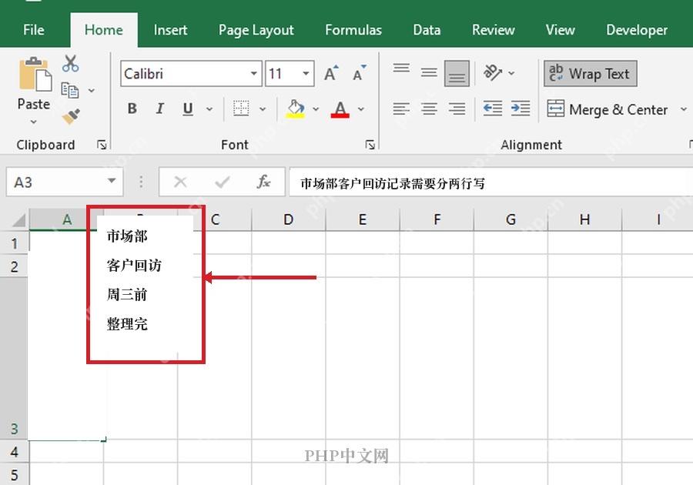Switch to the Developer tab
Screen dimensions: 693x485
pos(637,30)
